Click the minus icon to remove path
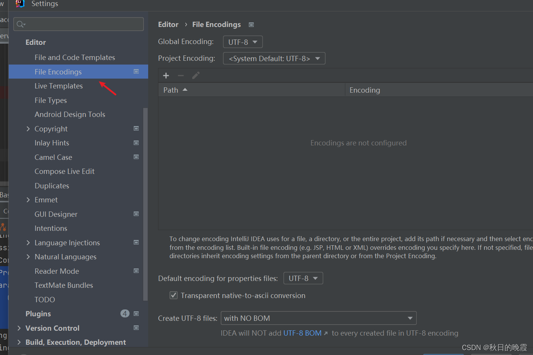 point(181,76)
